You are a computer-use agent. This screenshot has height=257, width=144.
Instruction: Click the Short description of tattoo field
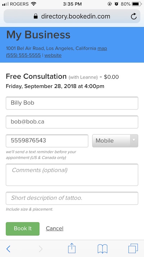click(x=72, y=198)
